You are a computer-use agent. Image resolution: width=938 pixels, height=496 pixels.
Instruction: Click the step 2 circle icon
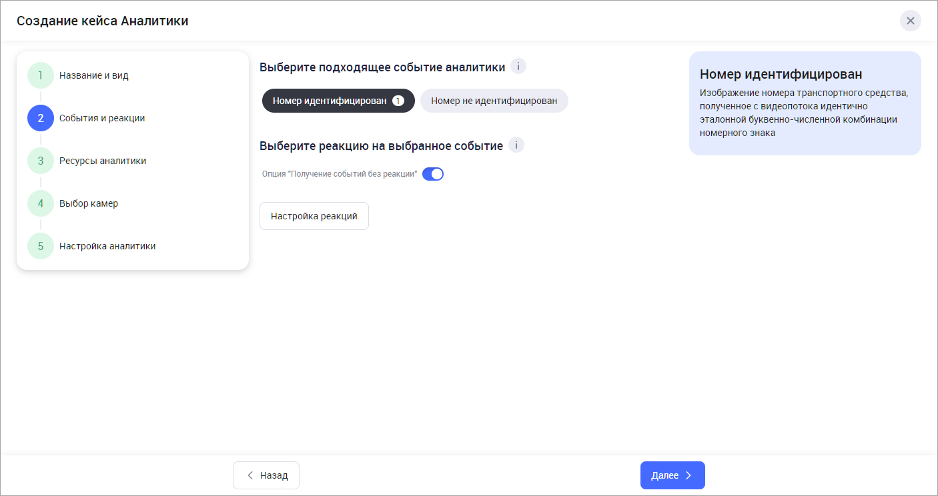41,118
